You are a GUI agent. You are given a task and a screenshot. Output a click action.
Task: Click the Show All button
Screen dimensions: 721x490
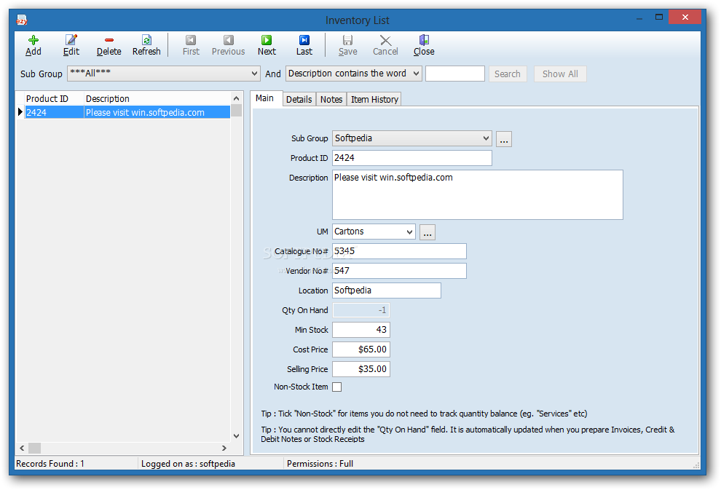point(560,74)
